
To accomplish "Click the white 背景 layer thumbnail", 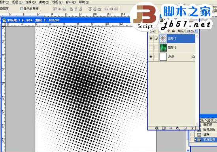I will click(163, 57).
